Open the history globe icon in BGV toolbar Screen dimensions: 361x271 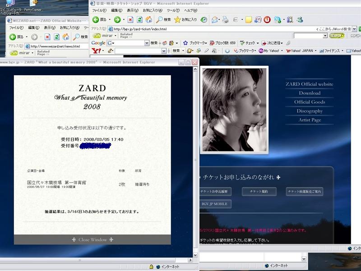[204, 20]
